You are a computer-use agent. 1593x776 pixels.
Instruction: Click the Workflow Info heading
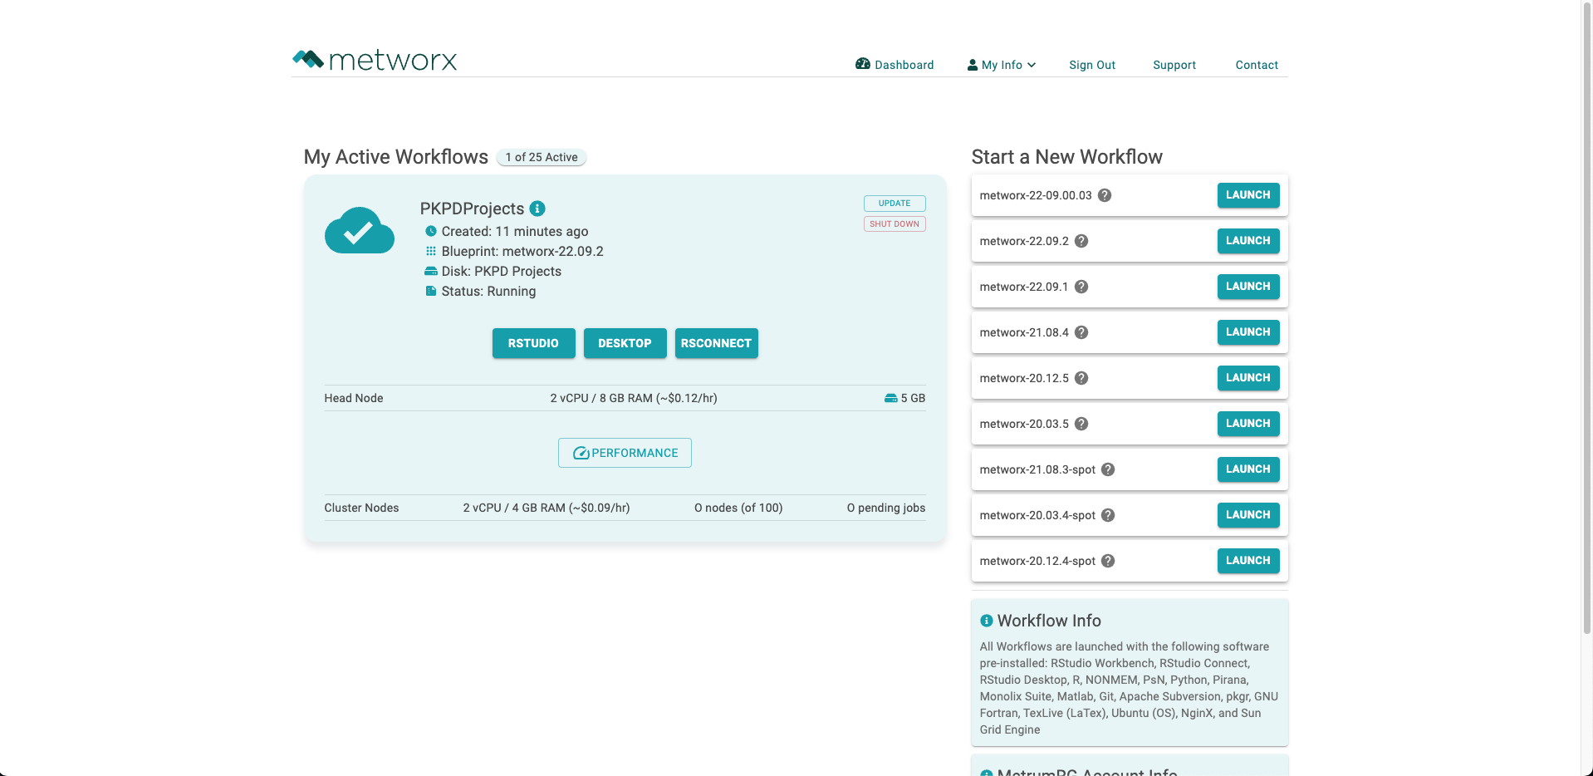point(1049,621)
